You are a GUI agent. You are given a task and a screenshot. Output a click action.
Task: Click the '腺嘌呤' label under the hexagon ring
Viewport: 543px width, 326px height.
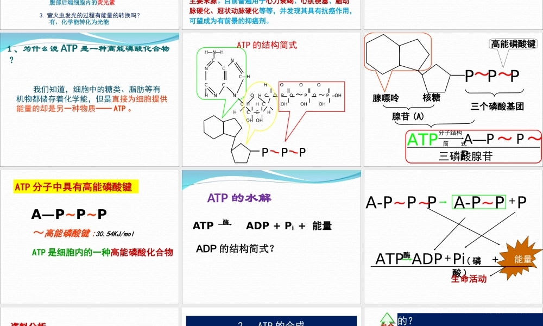tap(386, 98)
